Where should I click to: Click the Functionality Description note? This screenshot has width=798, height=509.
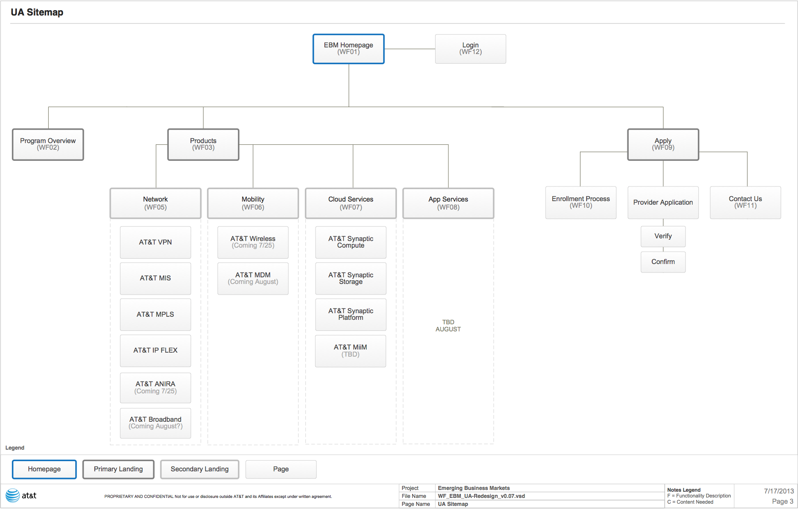[699, 496]
